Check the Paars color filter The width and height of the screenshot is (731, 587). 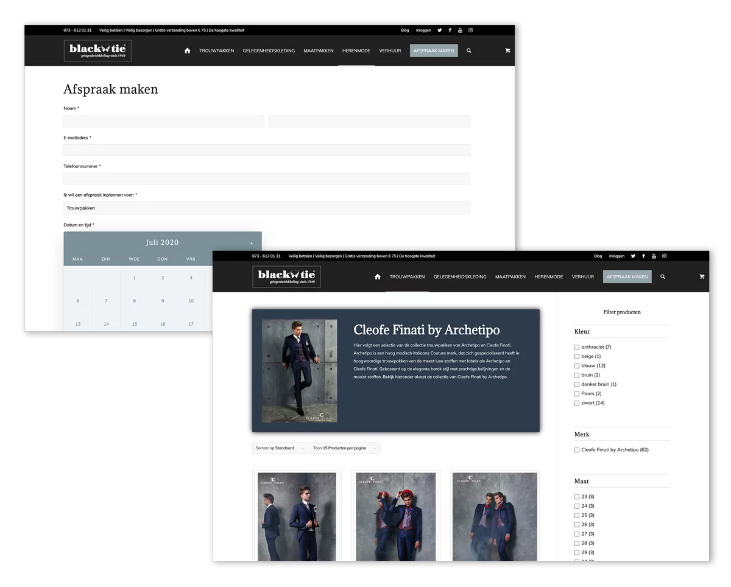(577, 394)
